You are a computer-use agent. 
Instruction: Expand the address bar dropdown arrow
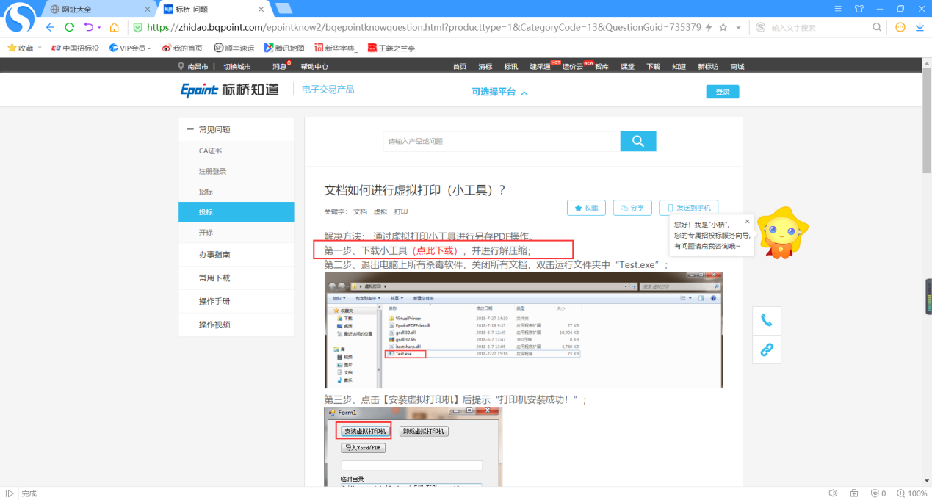coord(738,27)
